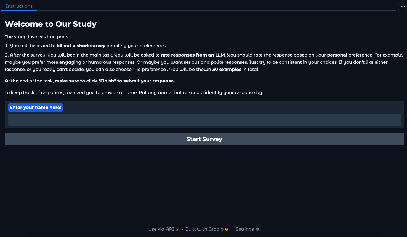
Task: Click the bold 'rate responses from an LLM' text
Action: tap(193, 55)
